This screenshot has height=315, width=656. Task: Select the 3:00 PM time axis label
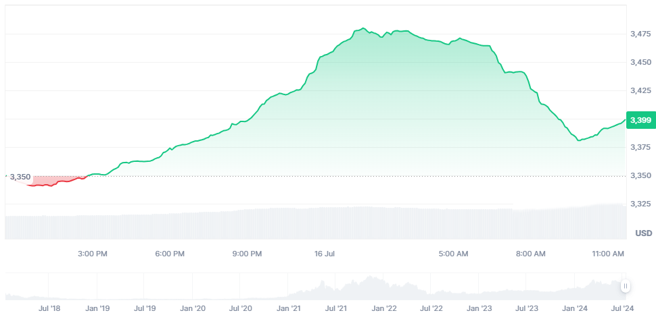pyautogui.click(x=93, y=254)
